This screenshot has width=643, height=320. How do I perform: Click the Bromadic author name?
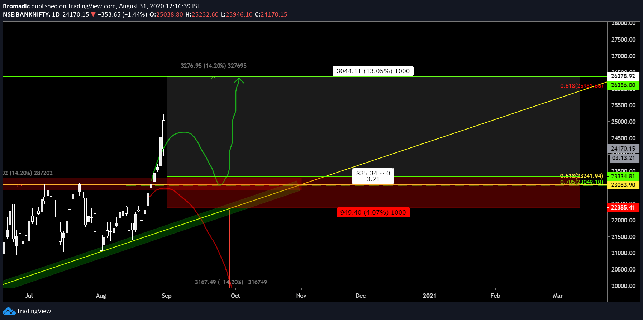(x=16, y=6)
